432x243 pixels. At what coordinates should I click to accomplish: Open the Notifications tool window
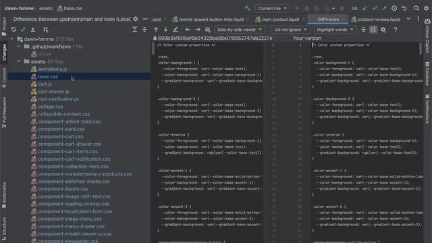[x=427, y=109]
